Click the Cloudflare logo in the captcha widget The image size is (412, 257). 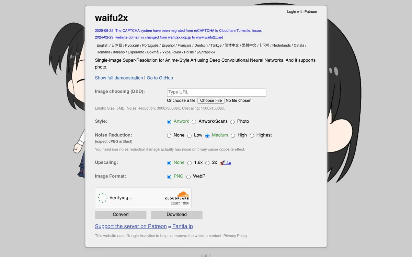point(177,196)
